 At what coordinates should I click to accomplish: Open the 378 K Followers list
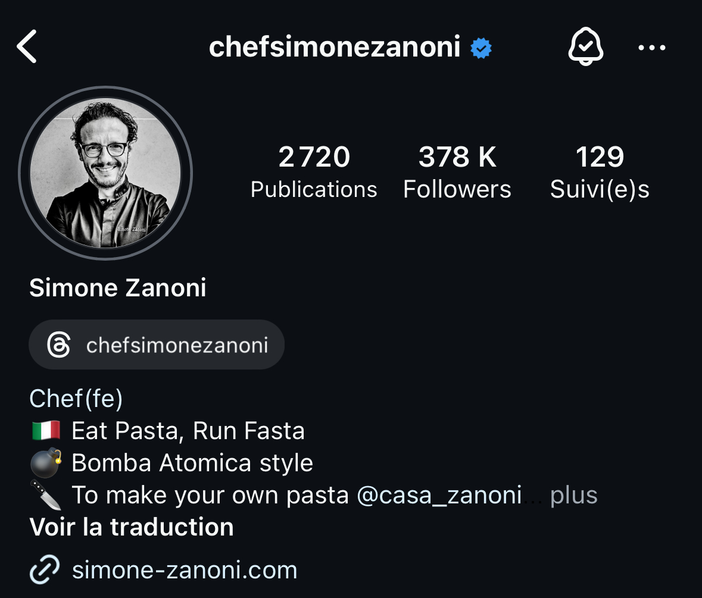pyautogui.click(x=457, y=172)
